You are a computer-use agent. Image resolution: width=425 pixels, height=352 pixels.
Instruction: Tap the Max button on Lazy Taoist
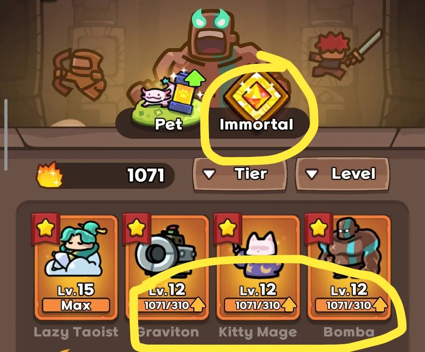tap(76, 305)
